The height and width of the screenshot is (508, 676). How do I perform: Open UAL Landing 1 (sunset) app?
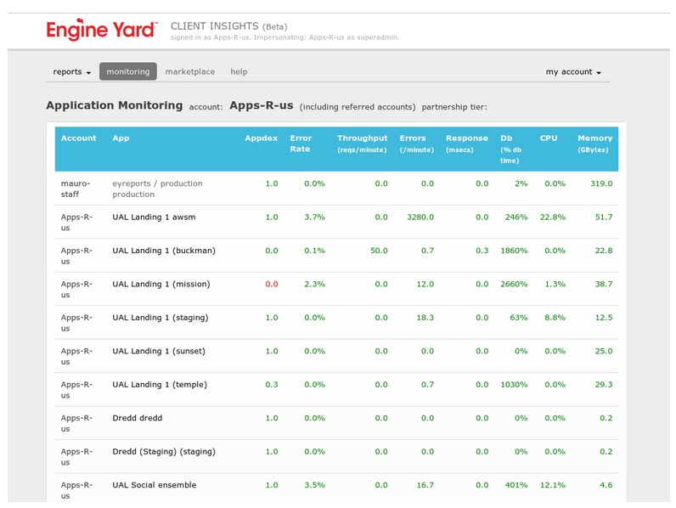pyautogui.click(x=159, y=351)
